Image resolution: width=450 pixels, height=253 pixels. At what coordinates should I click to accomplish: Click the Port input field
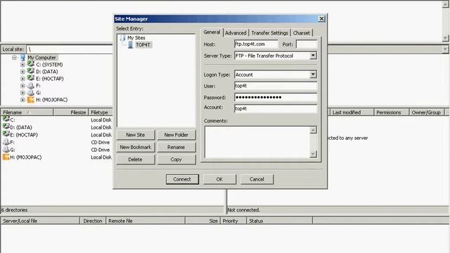[x=307, y=44]
